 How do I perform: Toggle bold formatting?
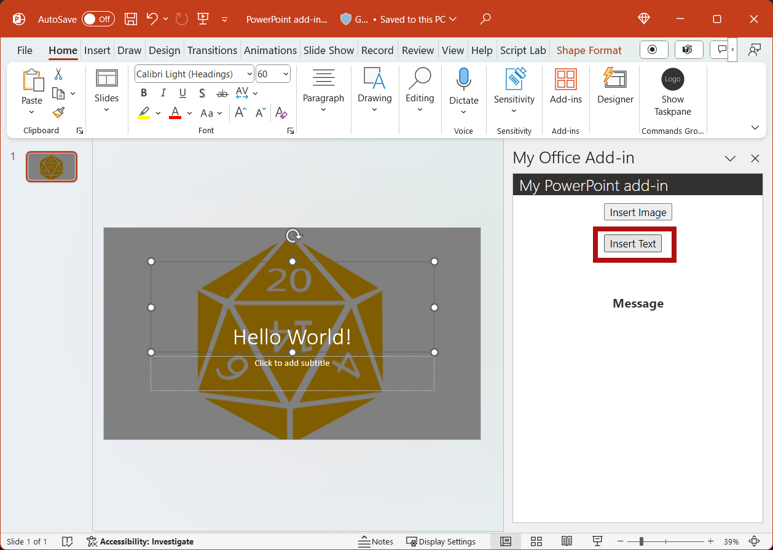point(144,93)
